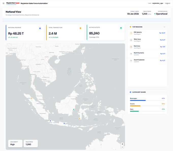Zoom in on the map

(122, 144)
